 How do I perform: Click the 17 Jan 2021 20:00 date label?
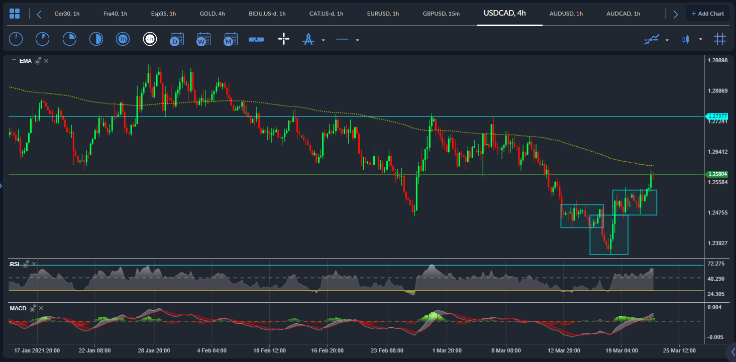click(37, 350)
